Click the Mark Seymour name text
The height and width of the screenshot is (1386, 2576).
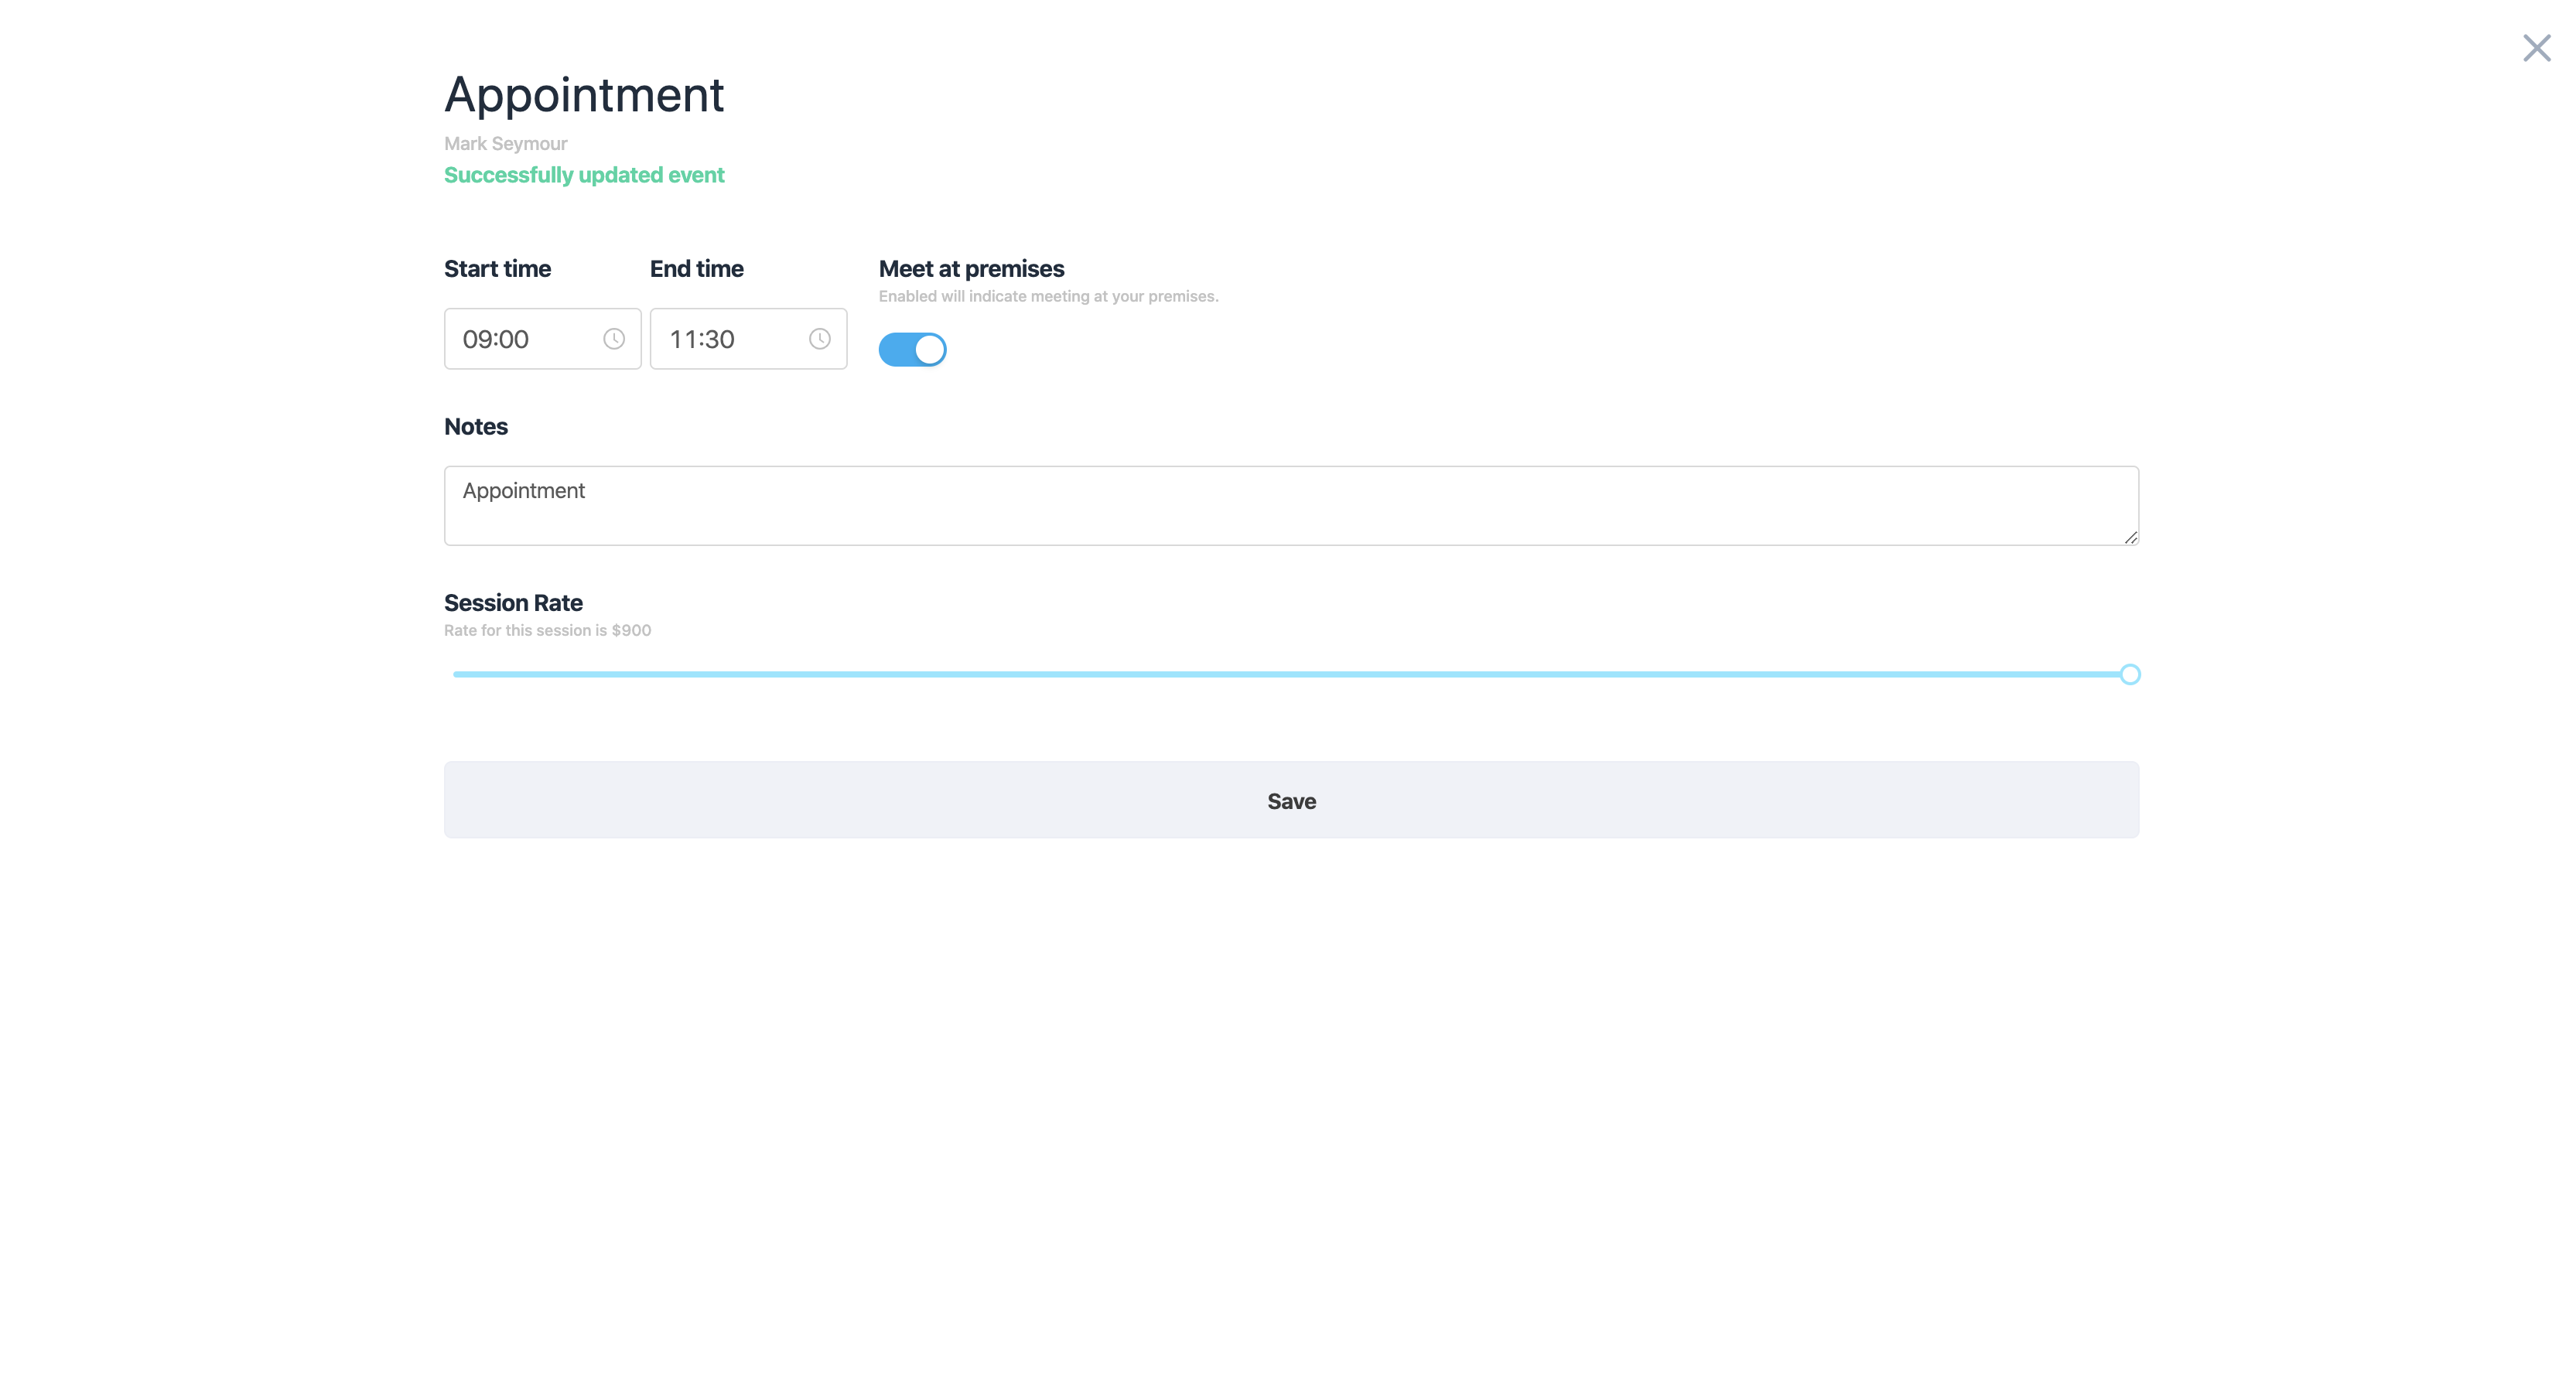coord(505,144)
